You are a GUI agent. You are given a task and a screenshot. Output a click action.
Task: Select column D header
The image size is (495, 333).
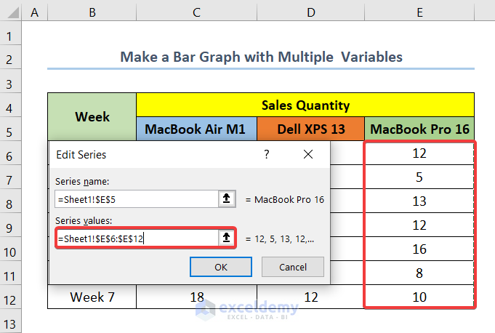click(310, 11)
